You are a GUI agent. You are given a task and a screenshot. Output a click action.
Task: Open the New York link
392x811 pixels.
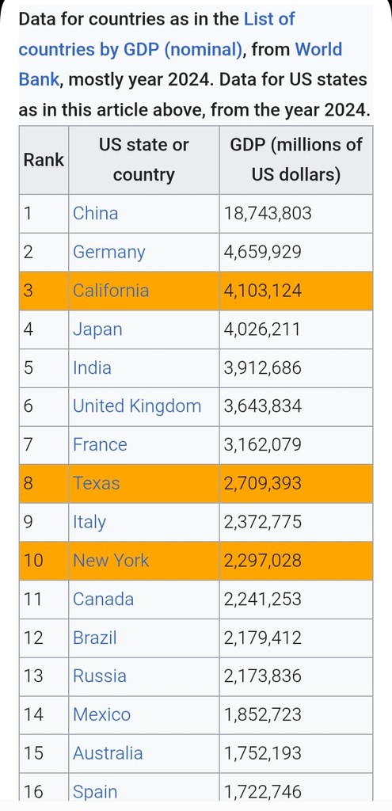pos(111,560)
